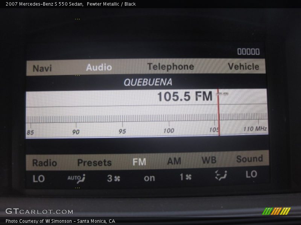Open the Radio submenu
The width and height of the screenshot is (301, 225).
(44, 163)
